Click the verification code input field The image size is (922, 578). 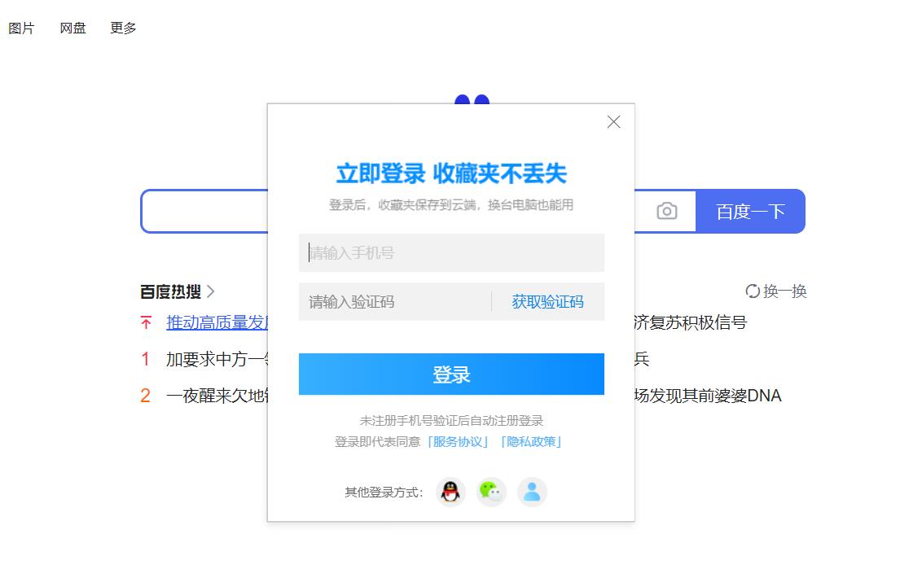[391, 301]
